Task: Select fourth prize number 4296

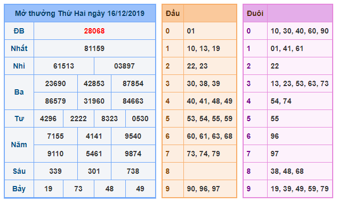Action: tap(48, 119)
